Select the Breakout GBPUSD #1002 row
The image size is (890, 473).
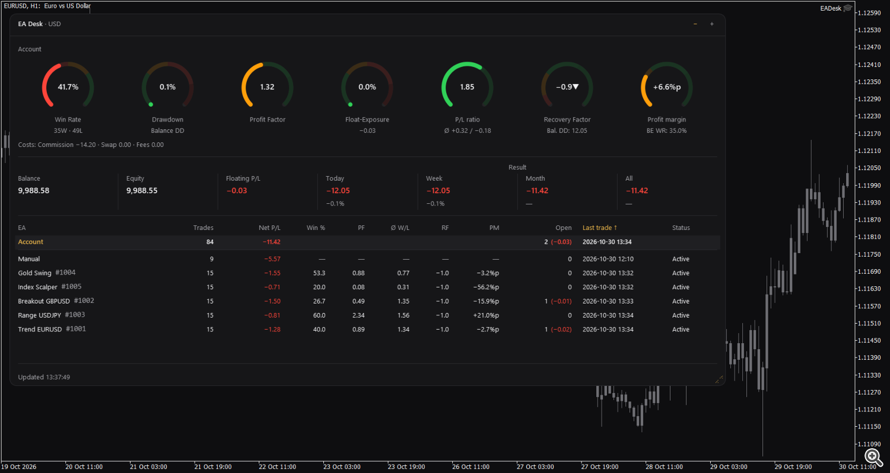[367, 301]
